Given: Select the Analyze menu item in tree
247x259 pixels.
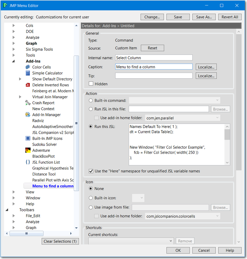Looking at the screenshot, I should (x=32, y=37).
